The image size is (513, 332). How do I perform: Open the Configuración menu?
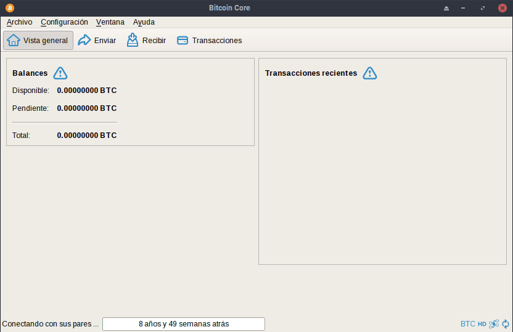pos(64,22)
